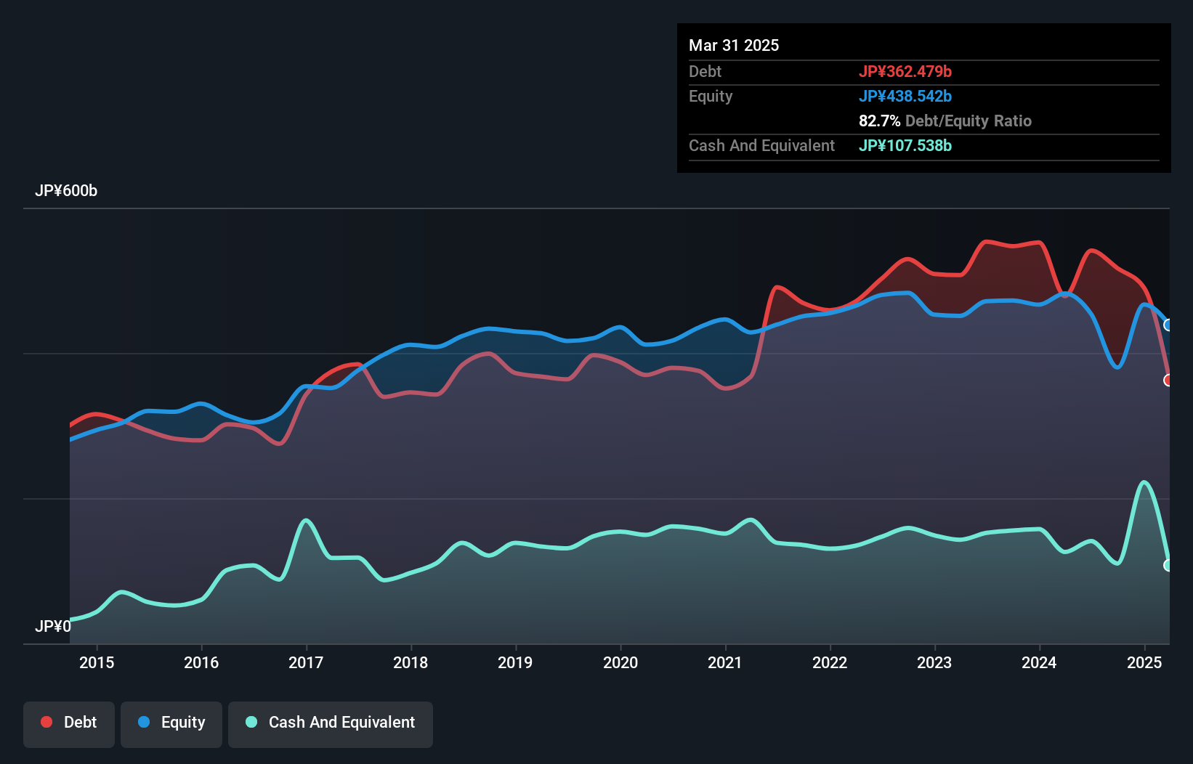The height and width of the screenshot is (764, 1193).
Task: Select the peak of the red Debt line
Action: (x=988, y=242)
